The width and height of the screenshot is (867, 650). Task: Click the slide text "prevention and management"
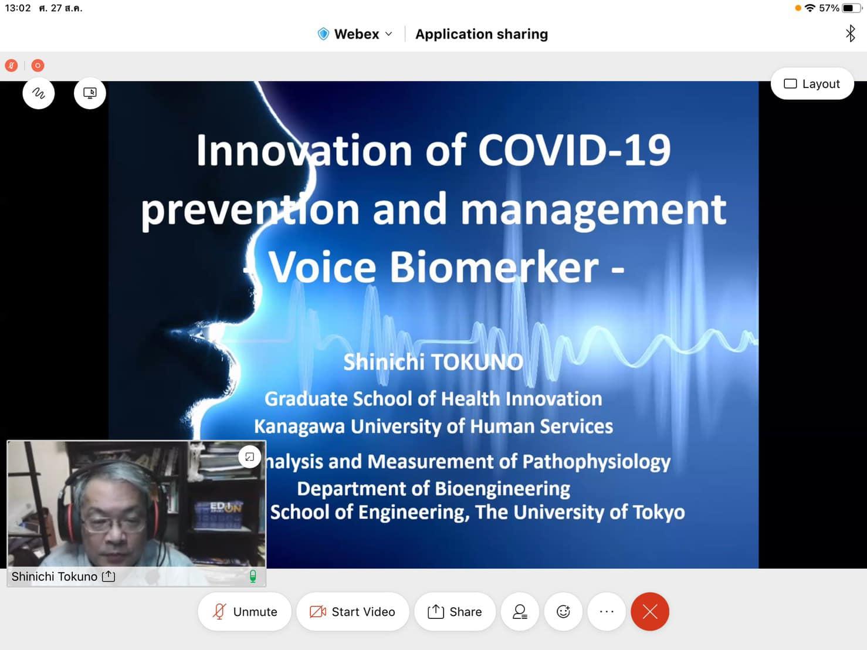point(433,209)
